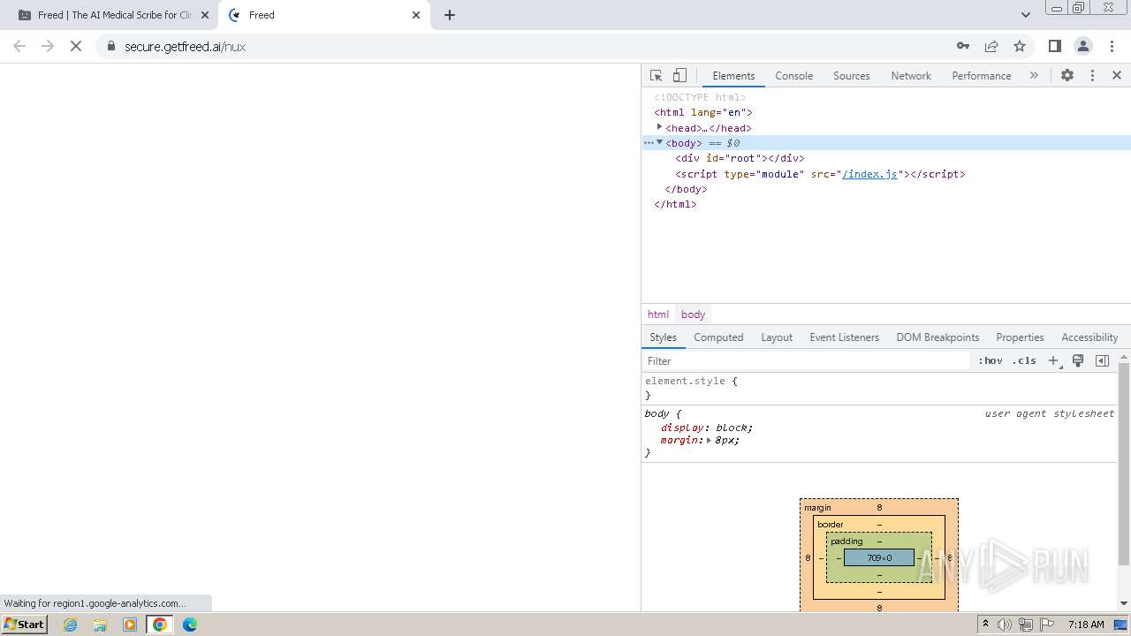
Task: Toggle the browser side panel
Action: 1054,46
